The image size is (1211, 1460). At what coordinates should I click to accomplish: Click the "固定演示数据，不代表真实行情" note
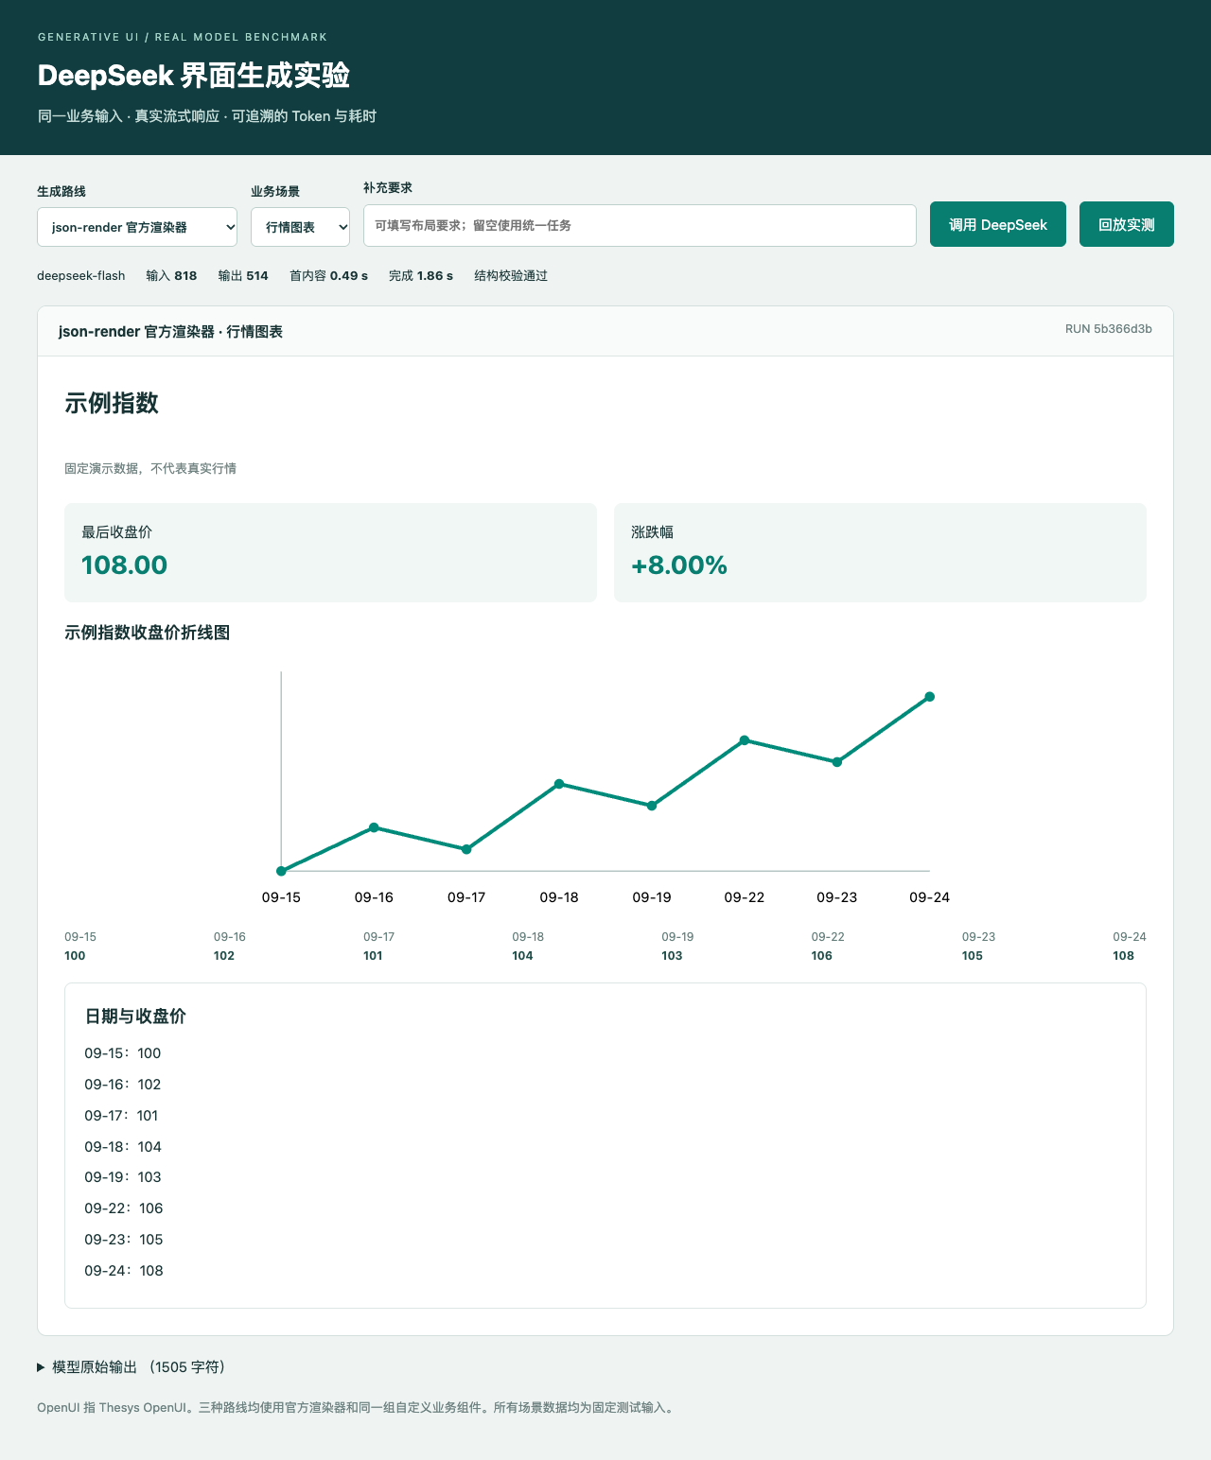(150, 468)
